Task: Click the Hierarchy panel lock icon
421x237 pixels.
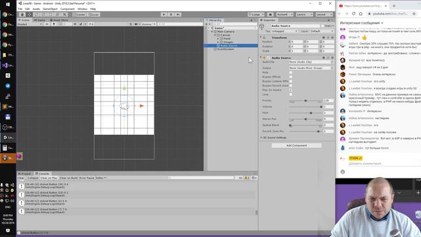Action: [251, 20]
